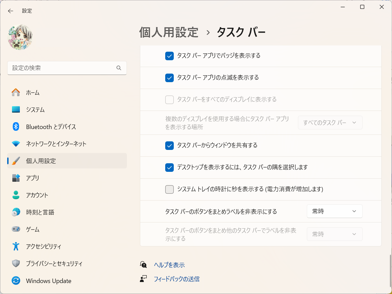Open the すべてのタスク バー dropdown
The width and height of the screenshot is (392, 294).
[x=330, y=123]
